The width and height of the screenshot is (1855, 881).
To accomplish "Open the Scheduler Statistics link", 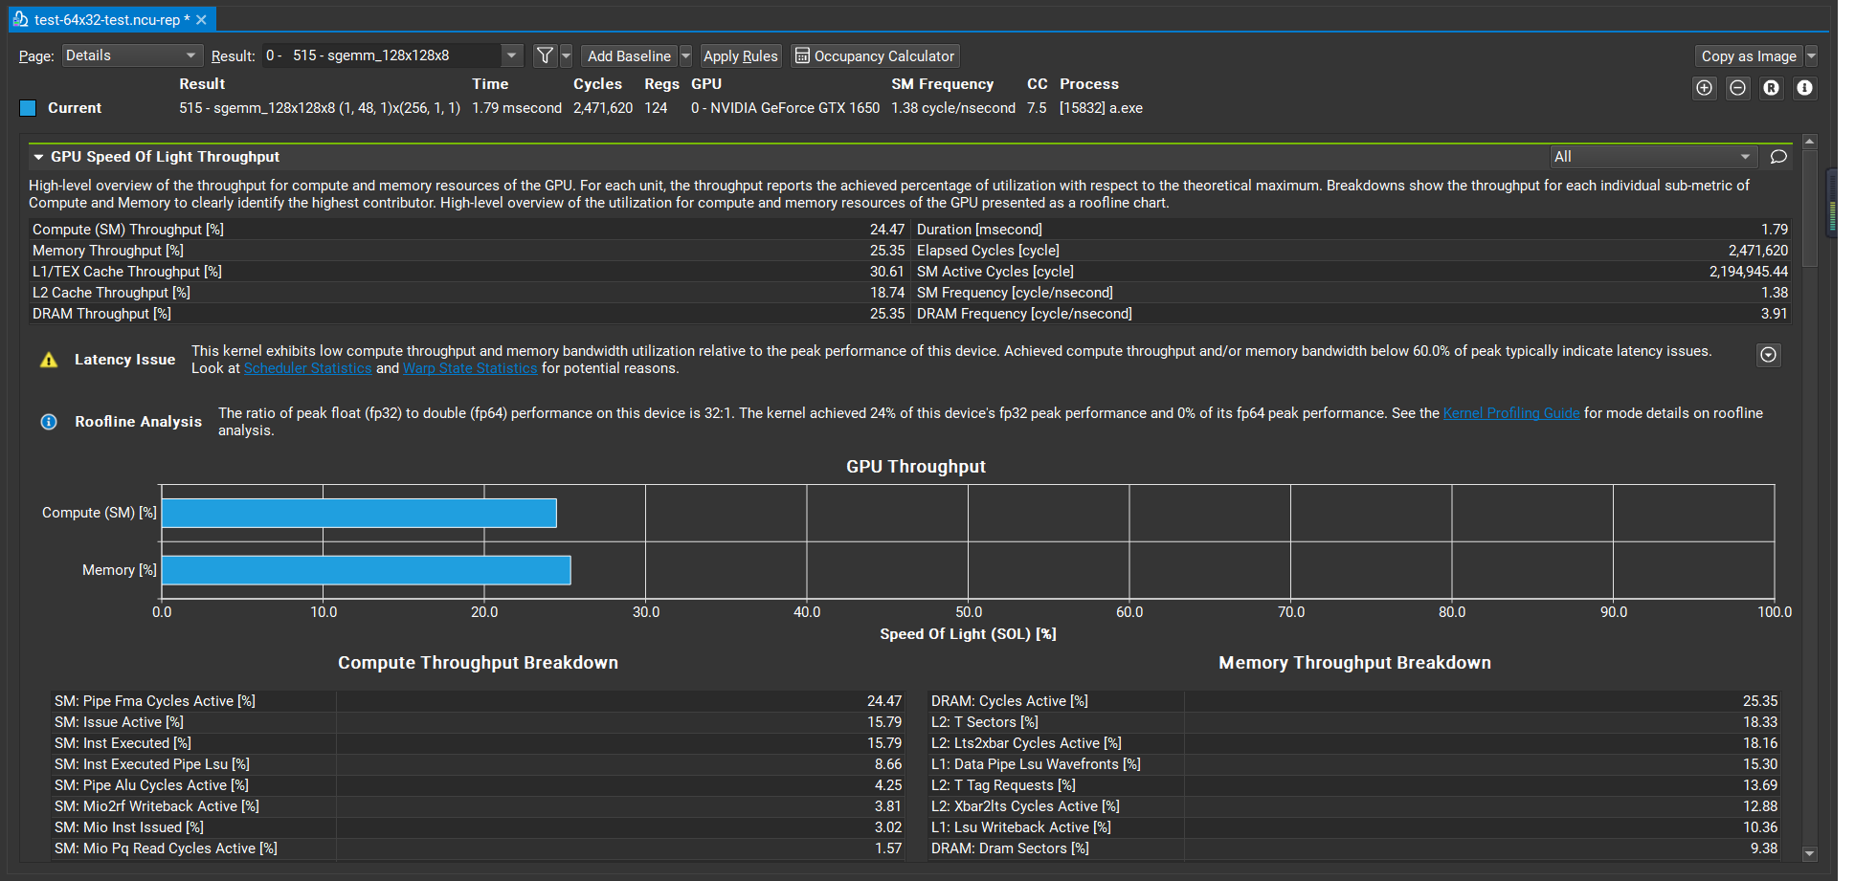I will tap(307, 367).
